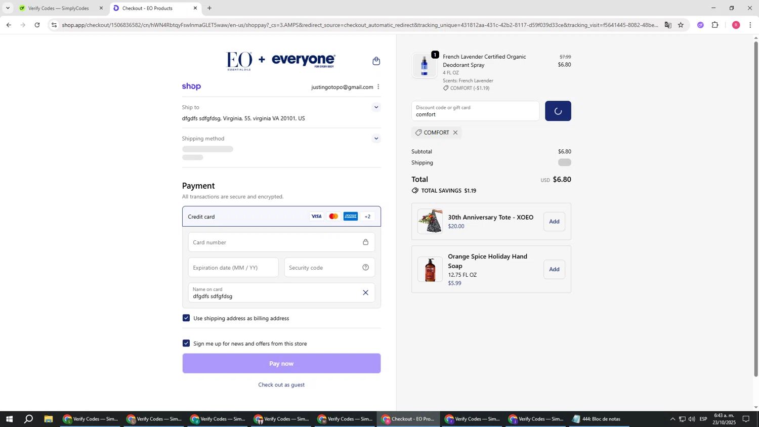Open the security code help icon
This screenshot has width=759, height=427.
pos(365,268)
